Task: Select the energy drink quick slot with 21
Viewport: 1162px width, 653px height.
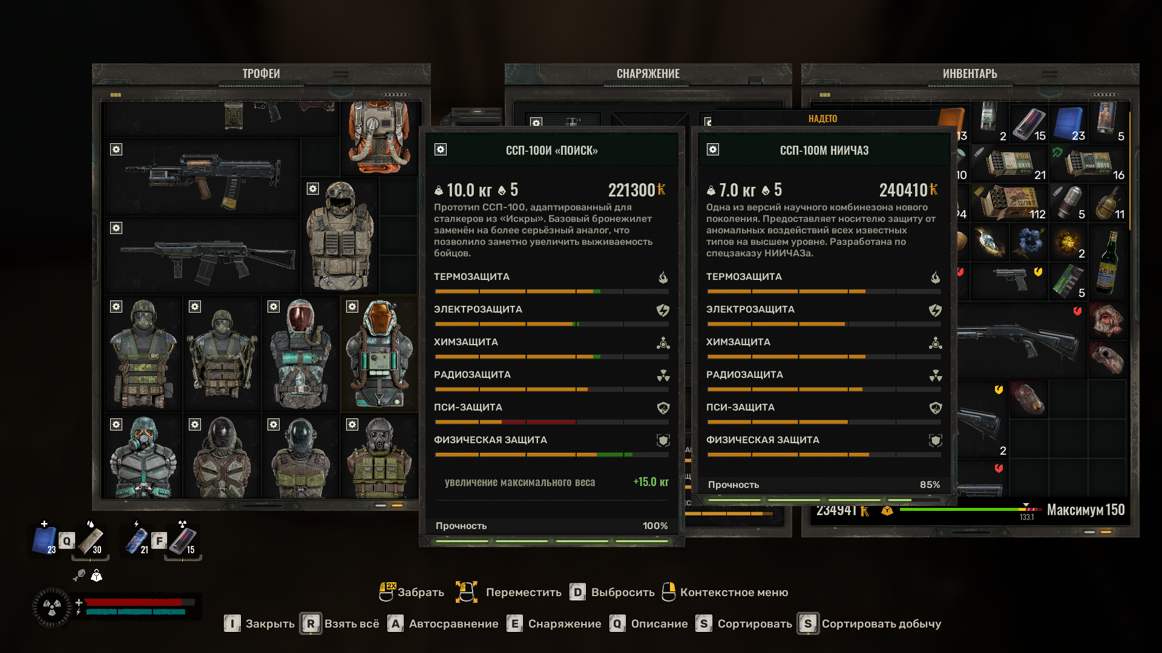Action: pos(137,540)
